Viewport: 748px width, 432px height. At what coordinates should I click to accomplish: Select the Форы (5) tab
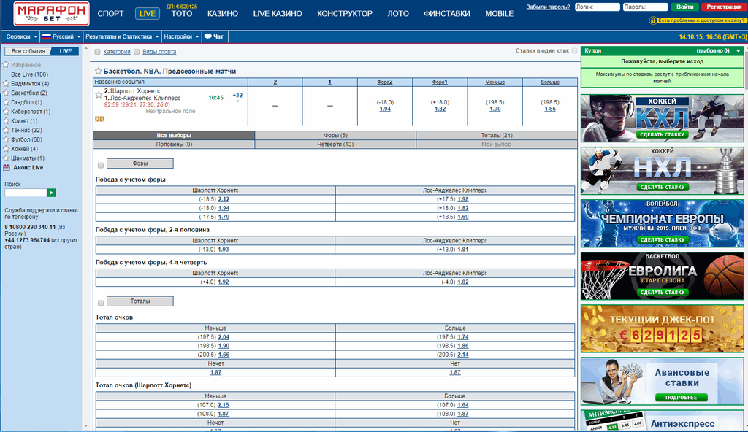point(335,136)
